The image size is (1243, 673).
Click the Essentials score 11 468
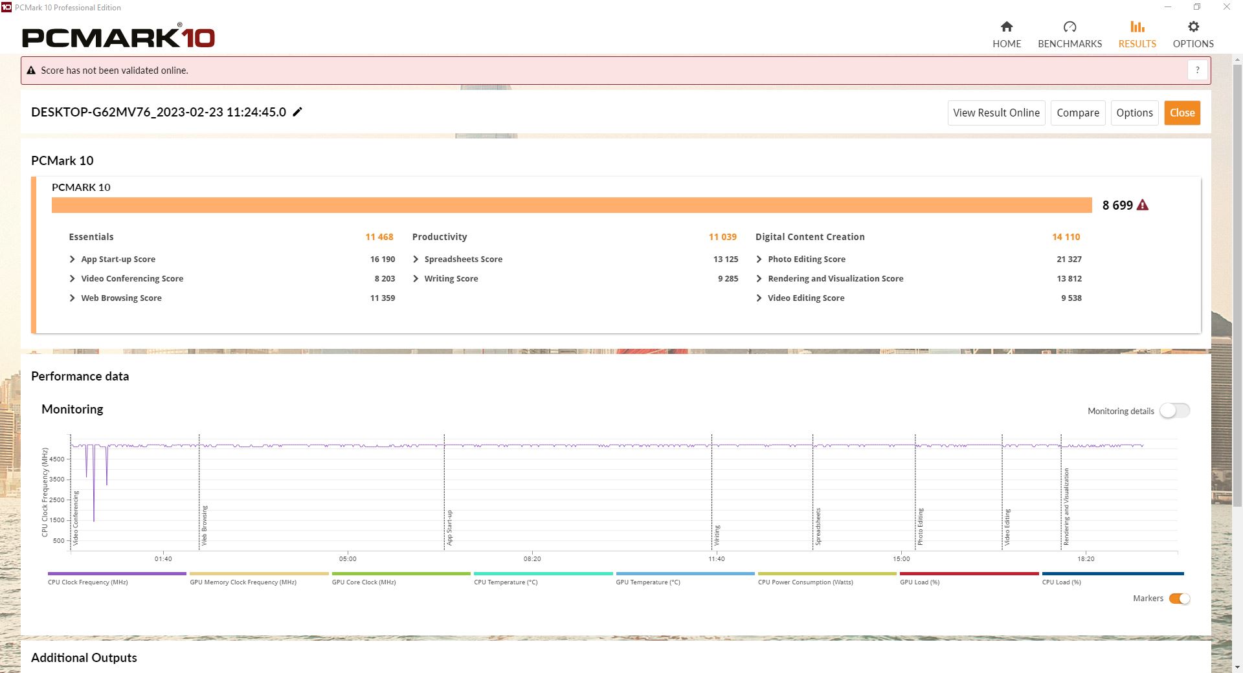click(379, 237)
